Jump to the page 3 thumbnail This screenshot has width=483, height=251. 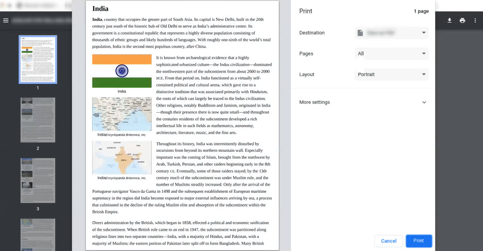click(x=38, y=180)
